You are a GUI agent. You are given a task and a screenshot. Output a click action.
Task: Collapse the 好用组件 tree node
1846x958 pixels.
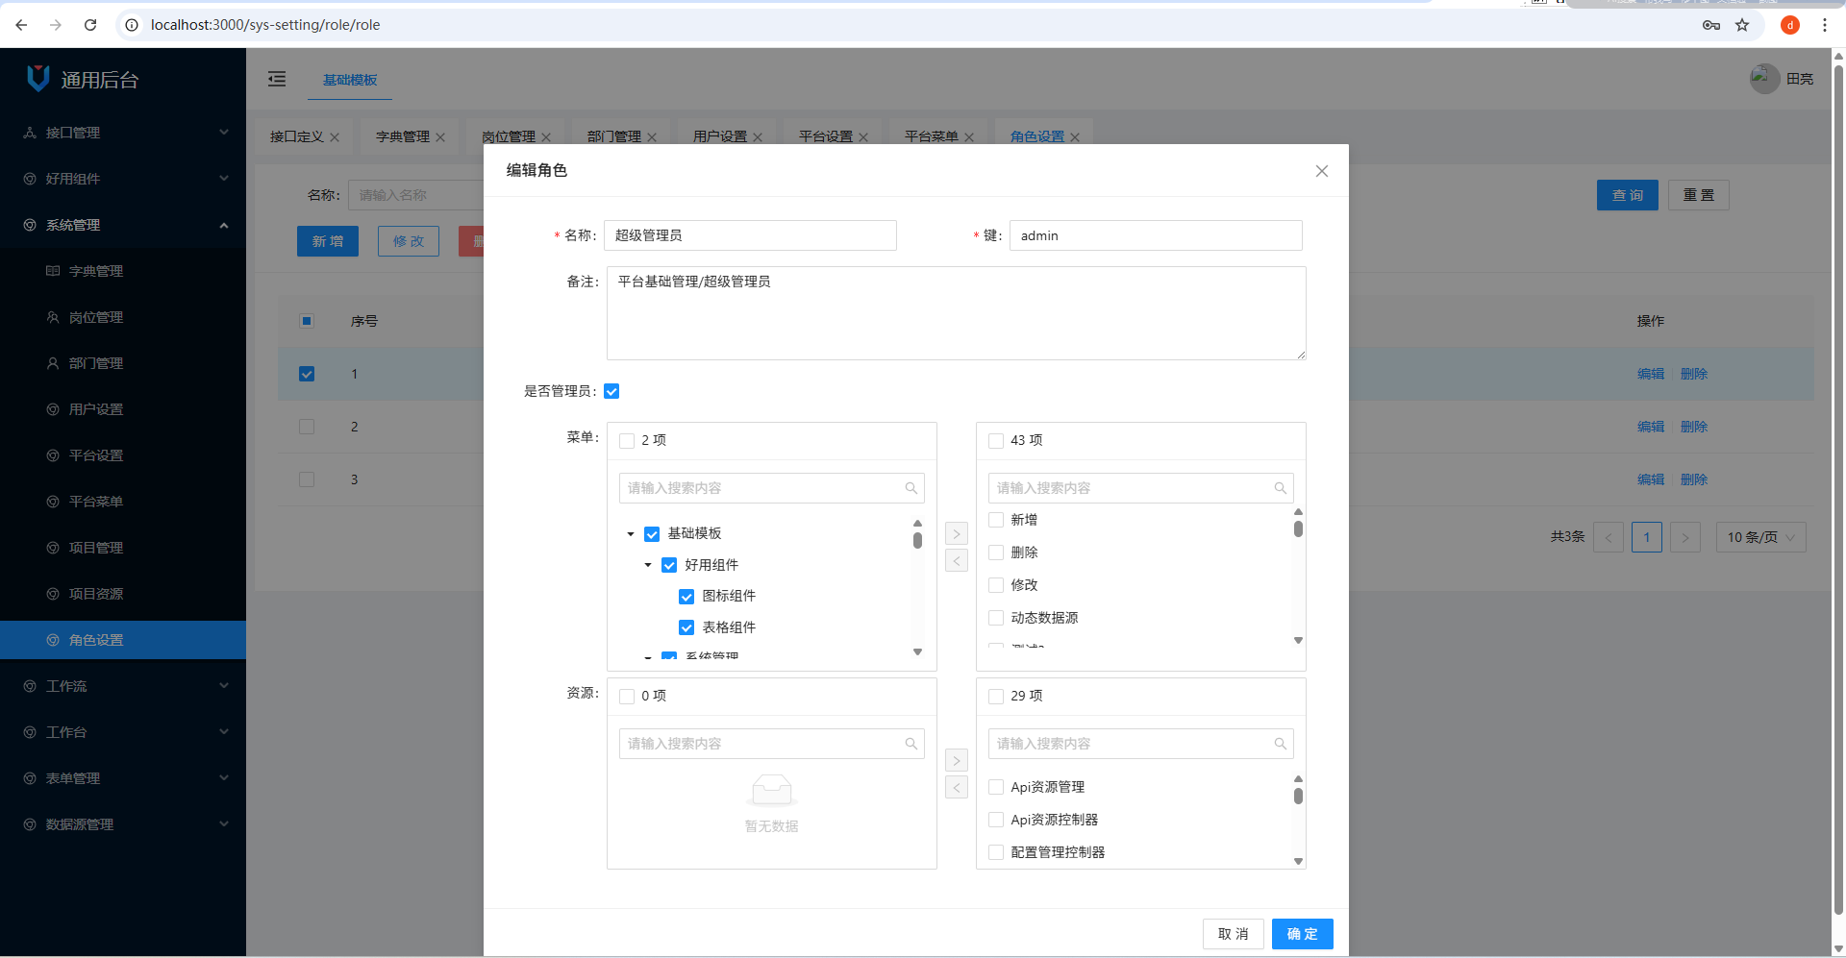pyautogui.click(x=647, y=565)
